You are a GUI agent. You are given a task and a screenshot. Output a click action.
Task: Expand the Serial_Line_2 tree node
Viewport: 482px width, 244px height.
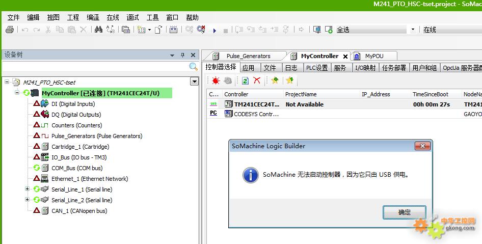(28, 200)
